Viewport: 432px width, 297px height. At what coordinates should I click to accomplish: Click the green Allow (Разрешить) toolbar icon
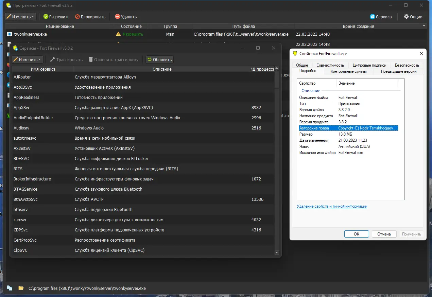(46, 17)
